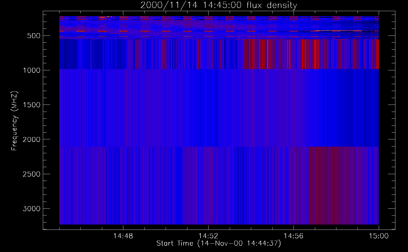Image resolution: width=408 pixels, height=252 pixels.
Task: Click the 2000 frequency tick label
Action: tap(32, 139)
